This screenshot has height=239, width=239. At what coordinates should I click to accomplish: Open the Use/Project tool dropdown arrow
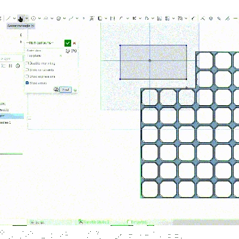tap(106, 19)
